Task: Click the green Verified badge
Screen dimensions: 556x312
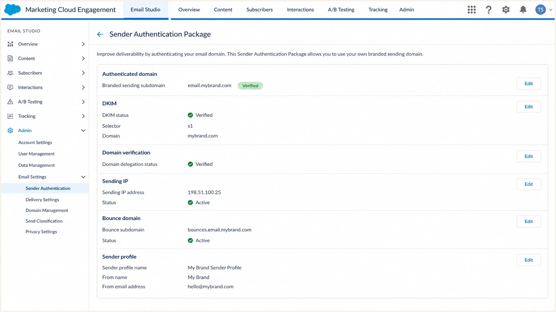Action: 250,86
